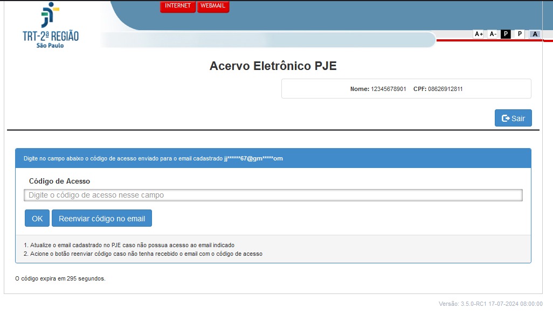Screen dimensions: 553x315
Task: Click the Nome value 12345678901
Action: 388,89
